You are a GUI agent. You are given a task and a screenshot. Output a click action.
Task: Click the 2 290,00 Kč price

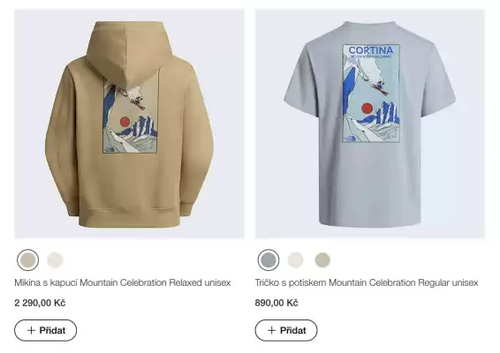(x=40, y=303)
